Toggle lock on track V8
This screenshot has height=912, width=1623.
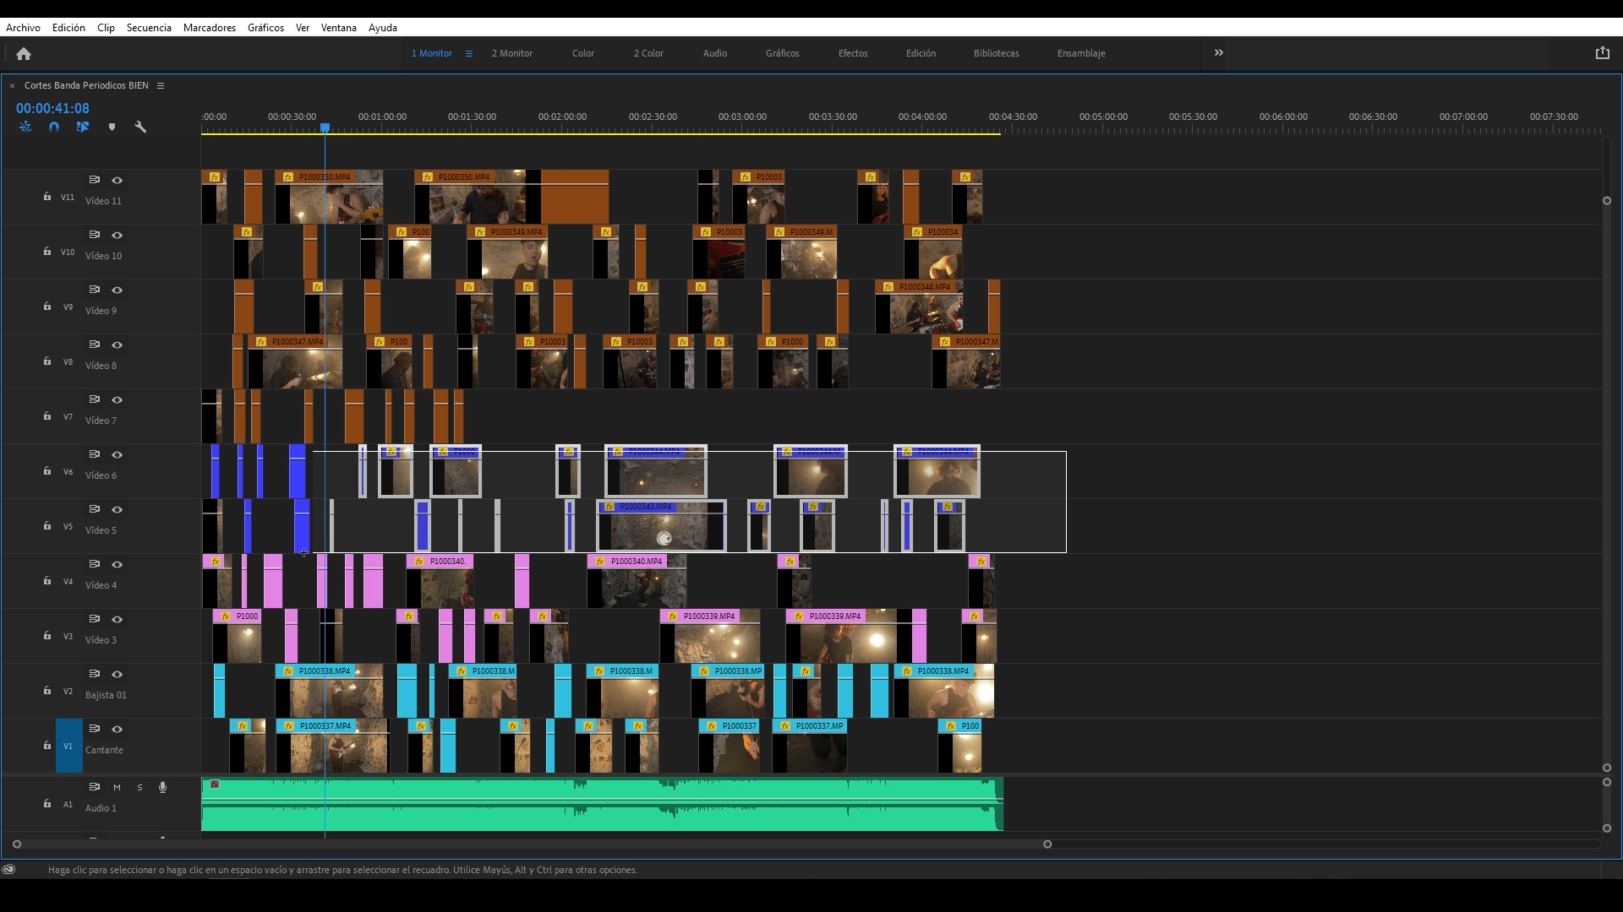point(46,361)
